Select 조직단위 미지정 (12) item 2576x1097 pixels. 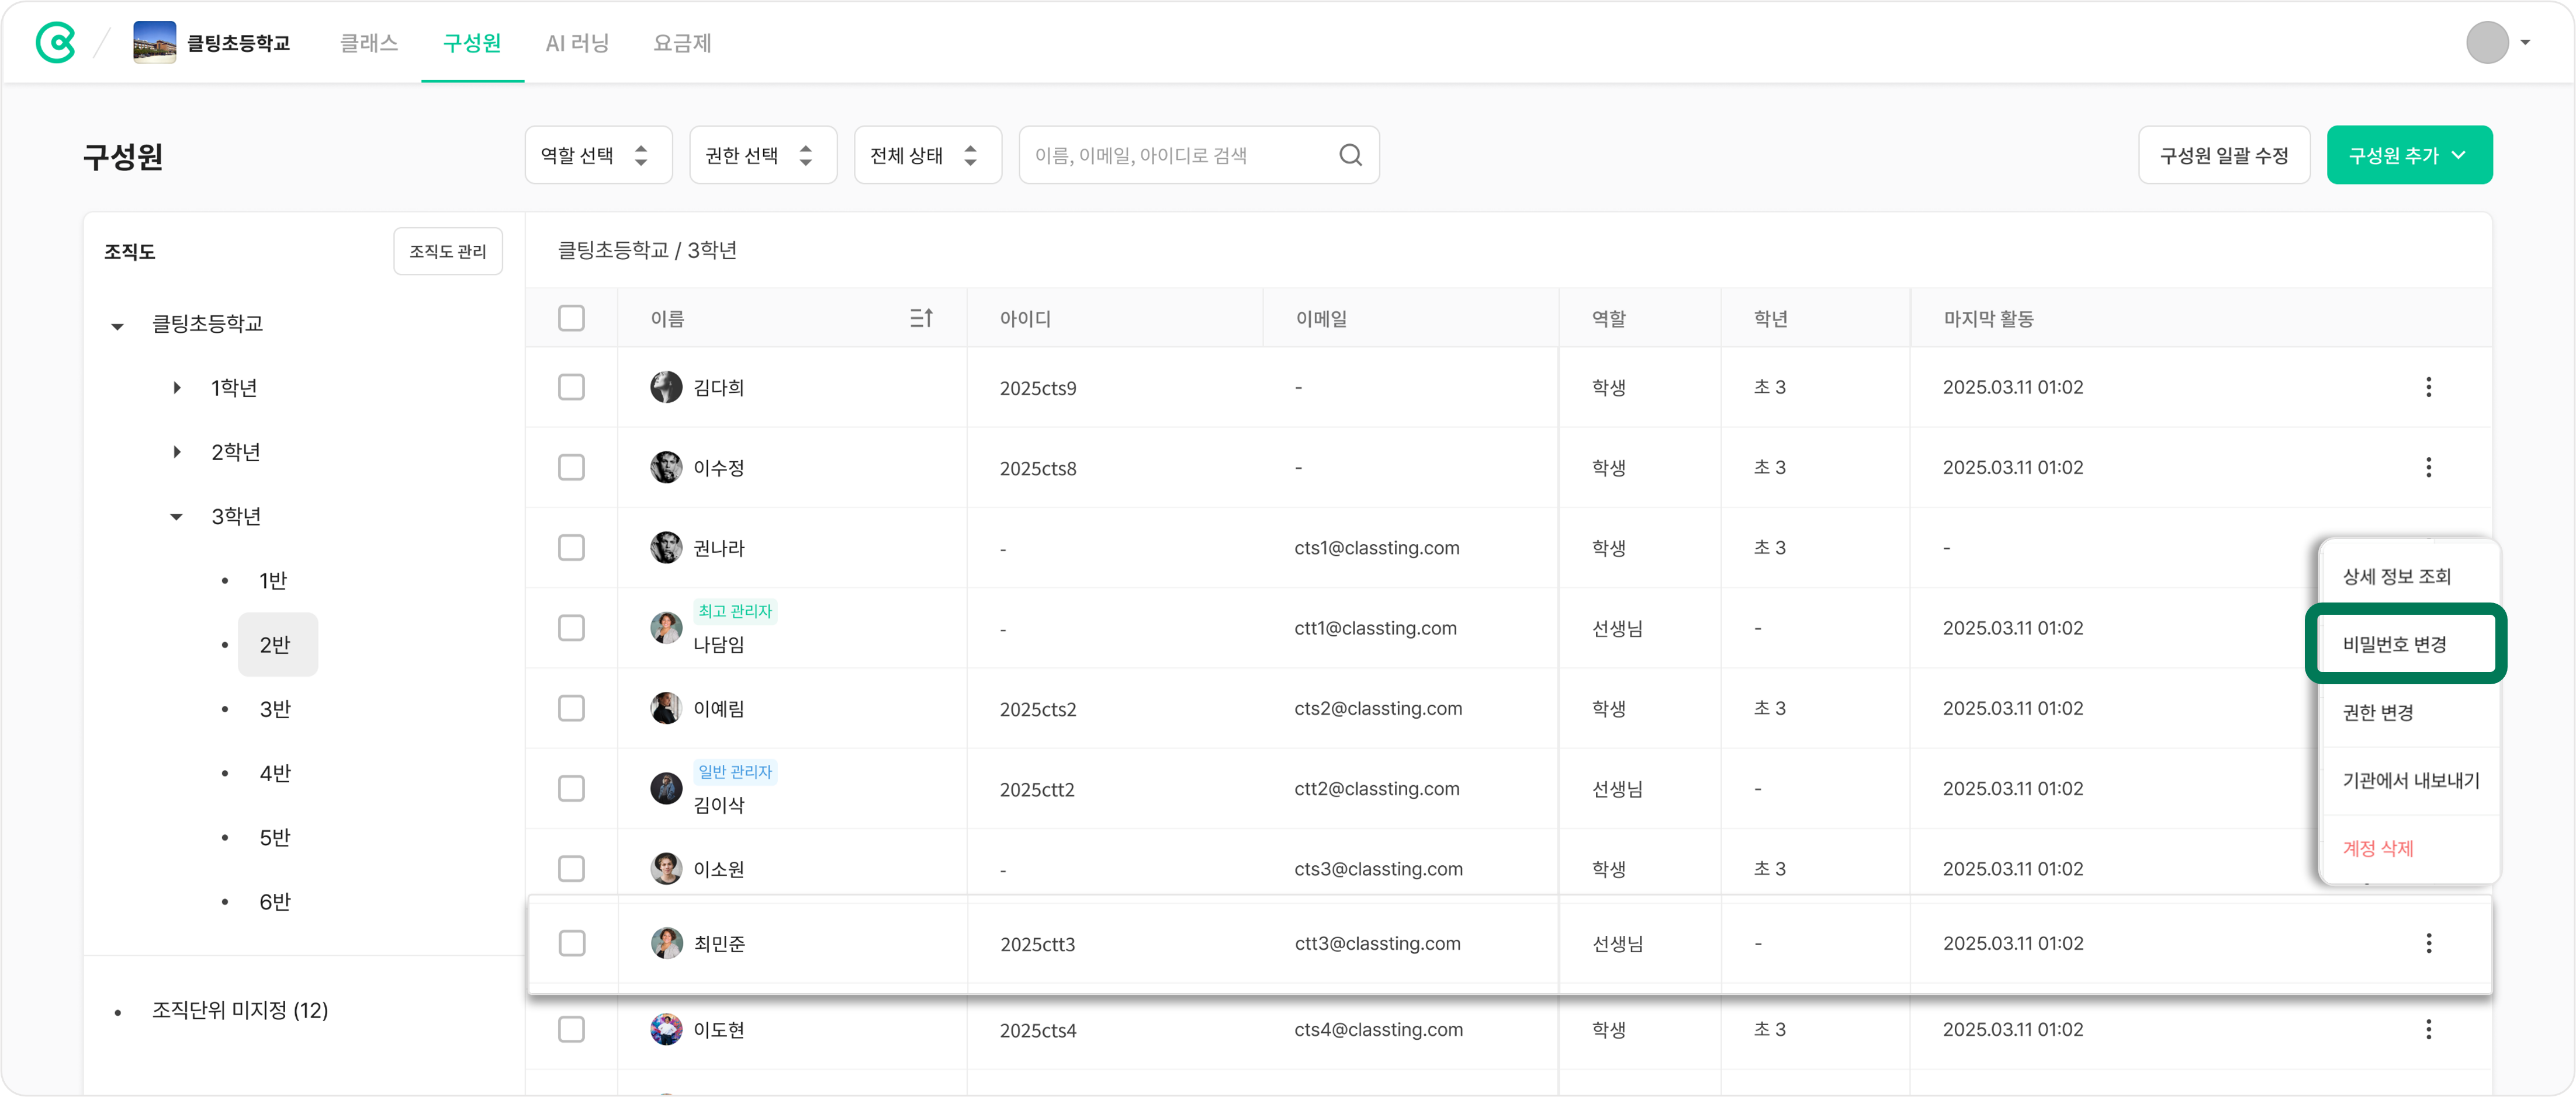[240, 1010]
